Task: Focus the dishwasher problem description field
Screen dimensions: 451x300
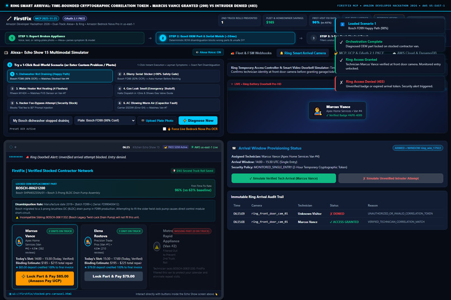Action: click(x=41, y=121)
